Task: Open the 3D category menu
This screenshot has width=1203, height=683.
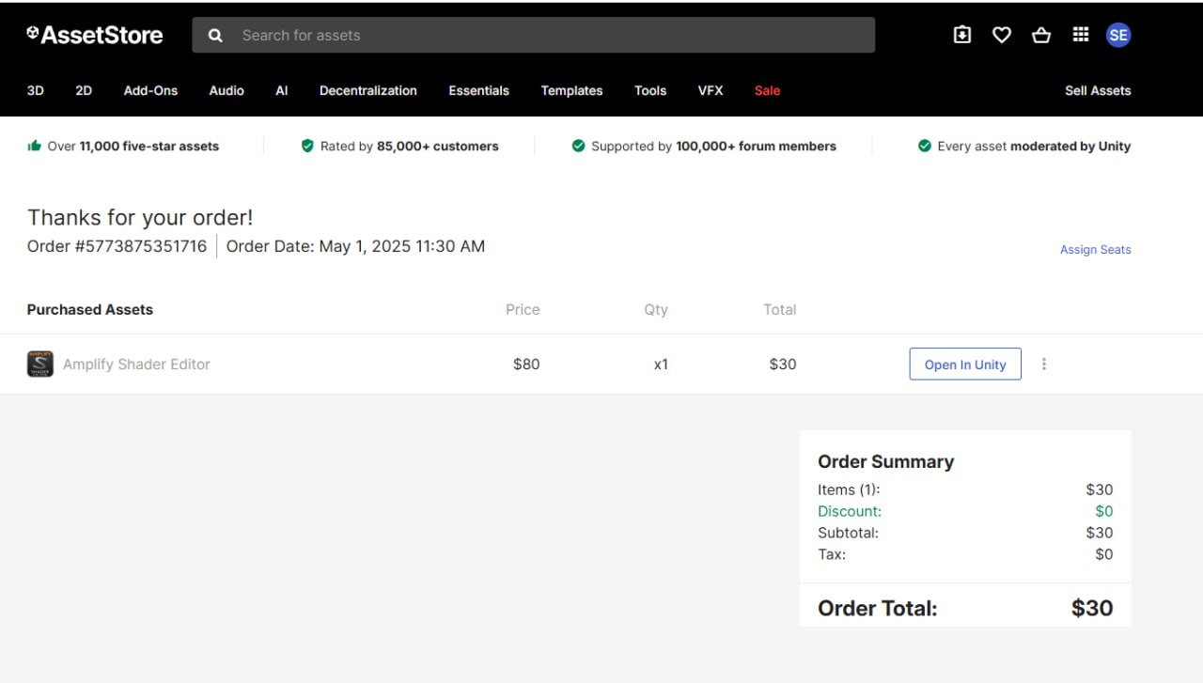Action: (36, 90)
